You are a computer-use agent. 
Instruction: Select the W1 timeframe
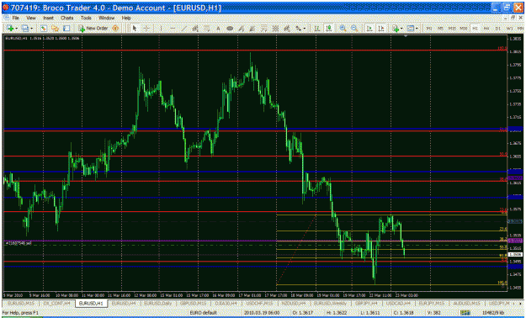(x=509, y=29)
